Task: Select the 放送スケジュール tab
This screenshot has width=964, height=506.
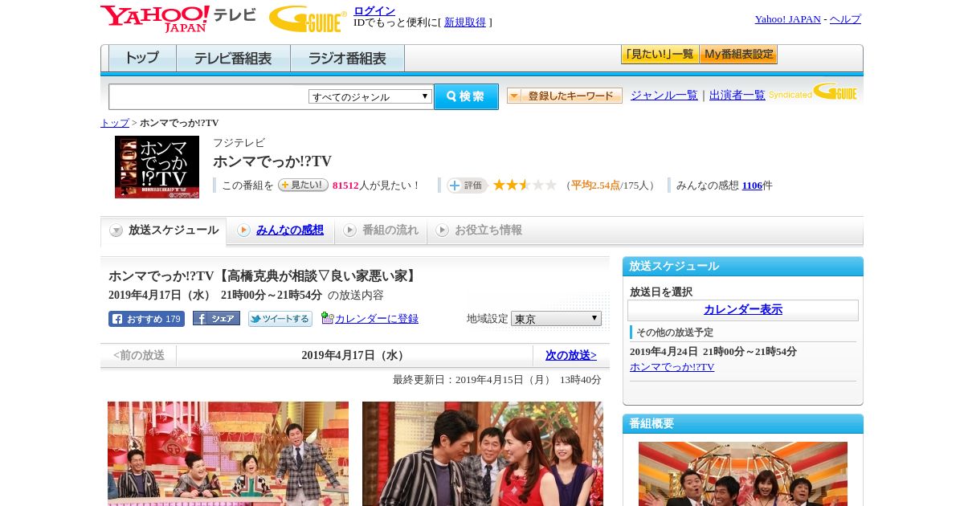Action: (x=164, y=231)
